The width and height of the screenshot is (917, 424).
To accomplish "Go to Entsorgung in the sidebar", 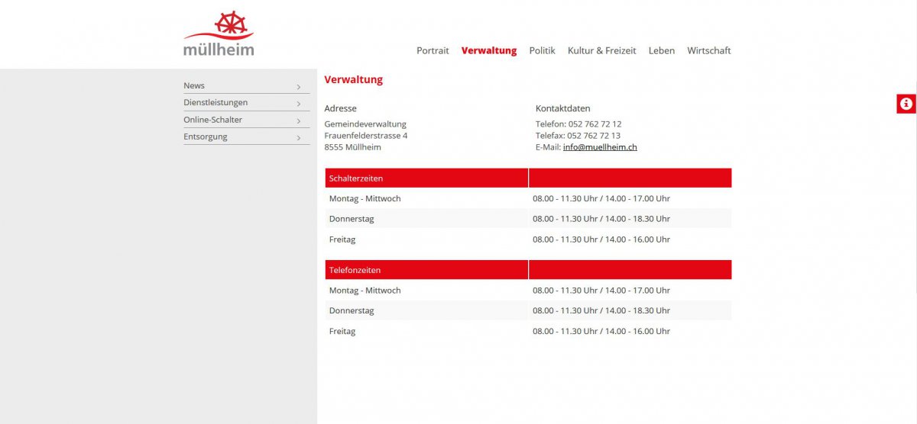I will click(x=205, y=137).
